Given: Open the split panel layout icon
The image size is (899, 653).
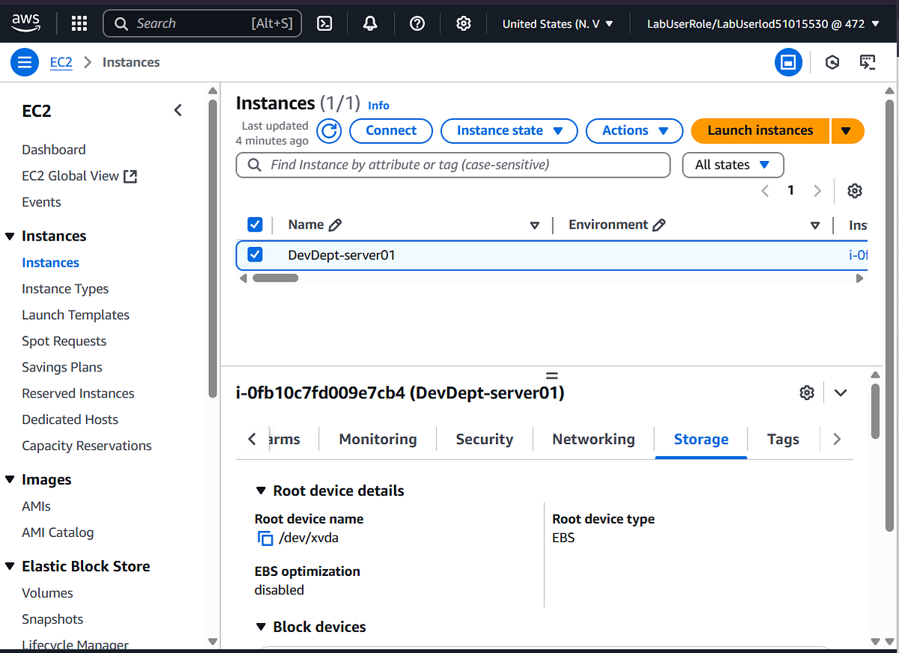Looking at the screenshot, I should [x=788, y=62].
